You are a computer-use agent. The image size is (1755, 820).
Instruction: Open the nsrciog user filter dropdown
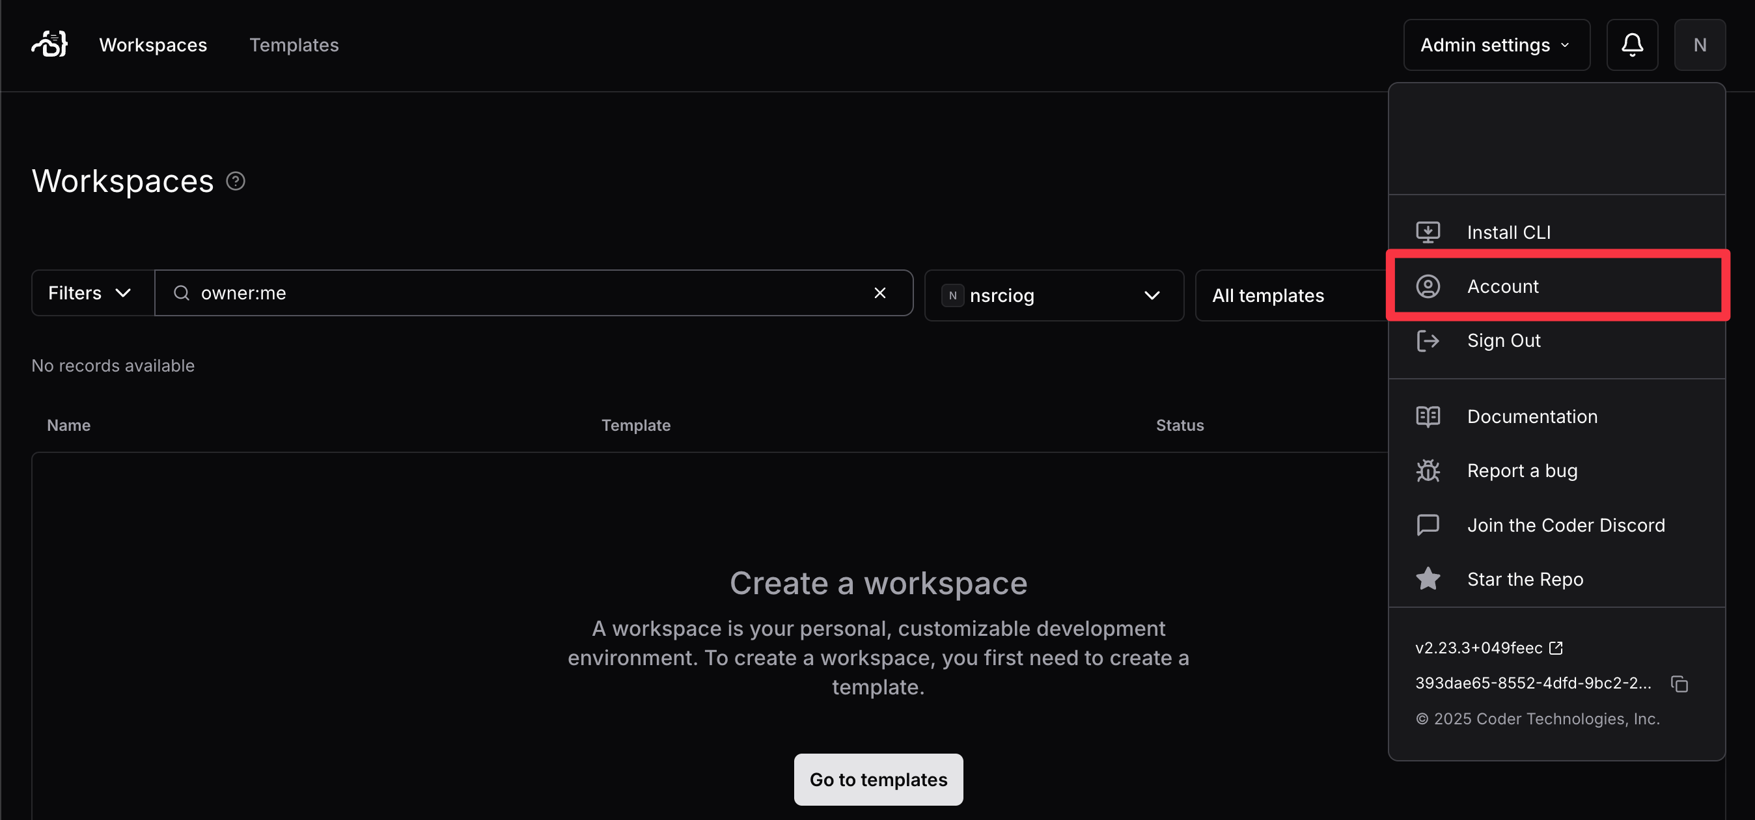1053,295
